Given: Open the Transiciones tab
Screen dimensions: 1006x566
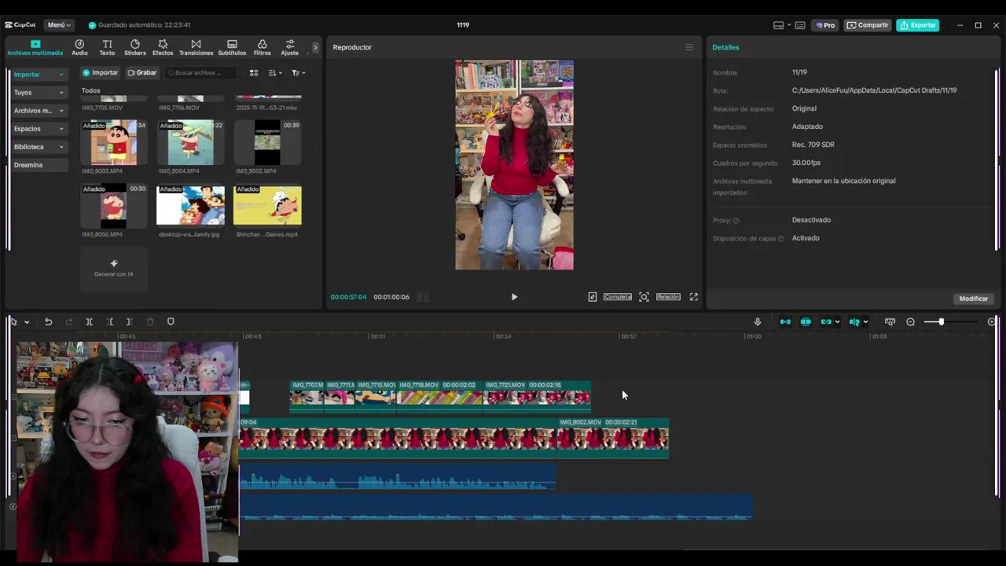Looking at the screenshot, I should pos(196,48).
